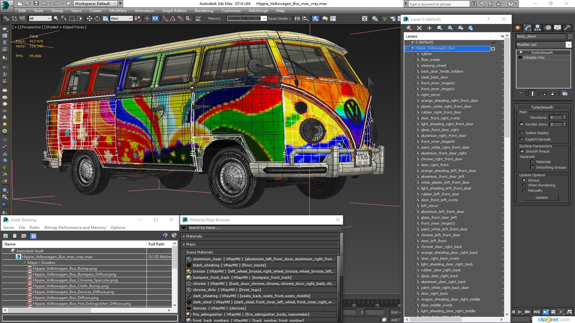Click Delete layer X icon in Layer dialog
Viewport: 575px width, 323px height.
pyautogui.click(x=419, y=28)
